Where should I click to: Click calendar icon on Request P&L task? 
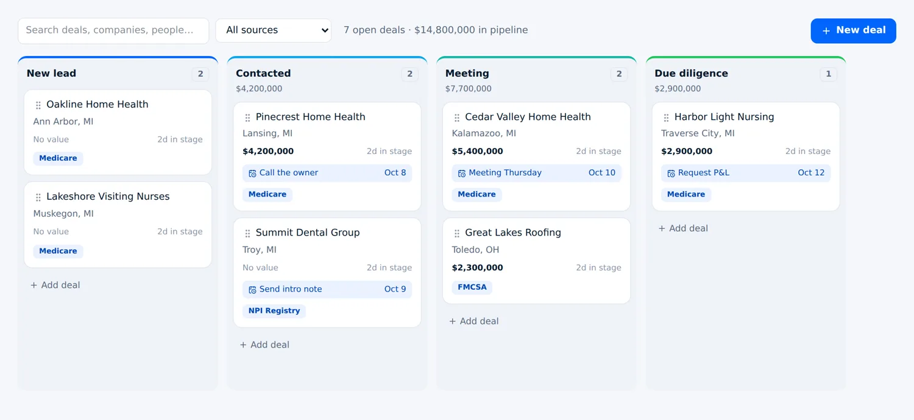tap(671, 173)
